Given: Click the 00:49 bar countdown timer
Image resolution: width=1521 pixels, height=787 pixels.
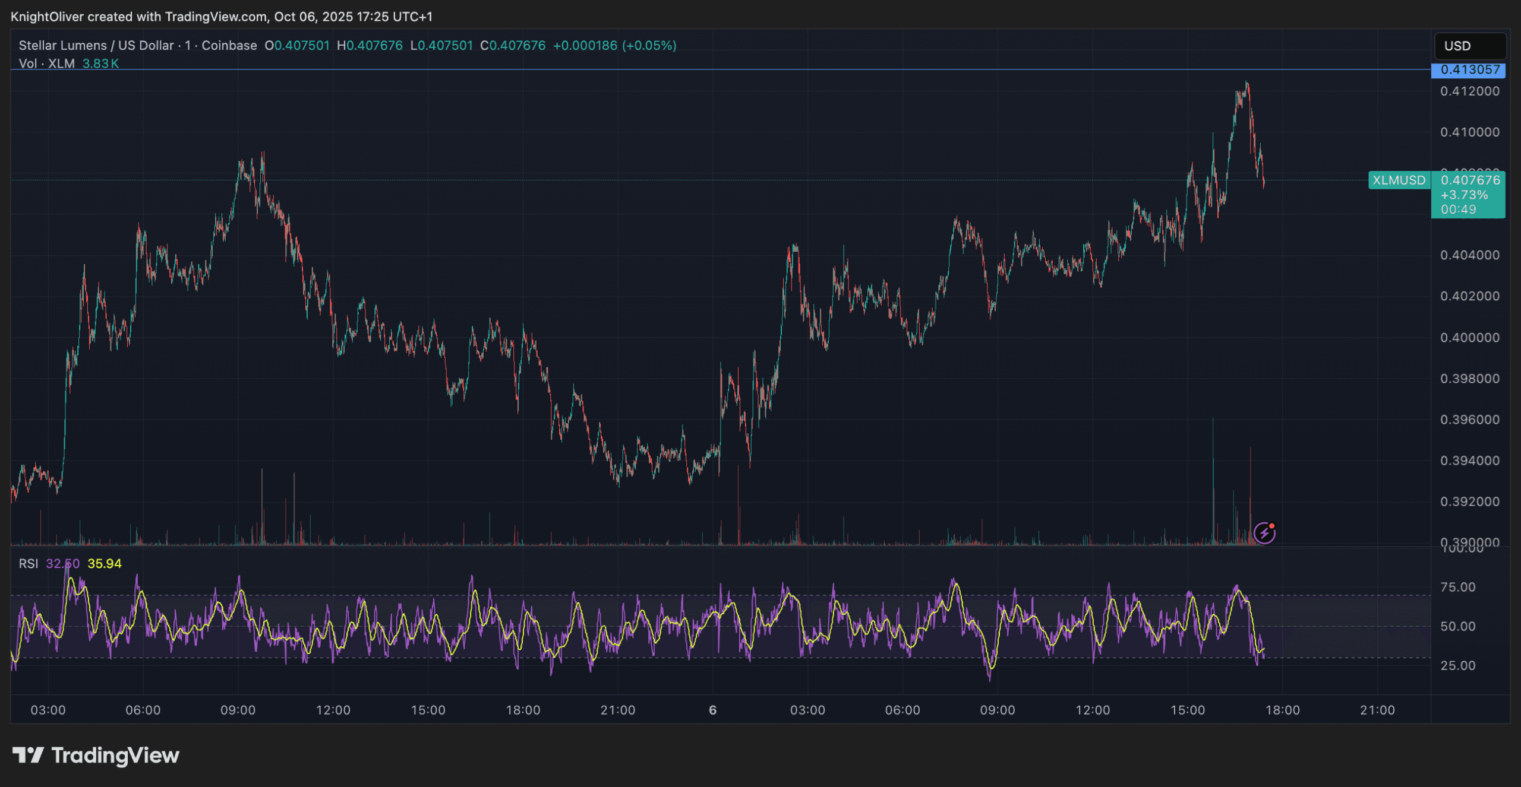Looking at the screenshot, I should point(1457,209).
